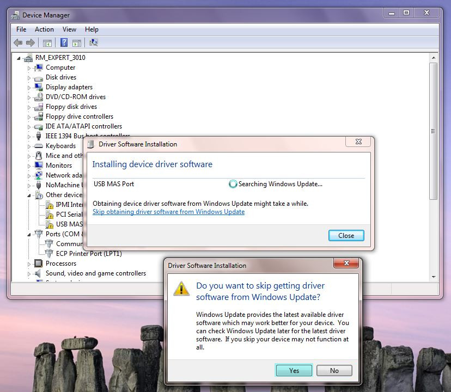Expand the Floppy disk drives node
Viewport: 451px width, 392px height.
29,107
